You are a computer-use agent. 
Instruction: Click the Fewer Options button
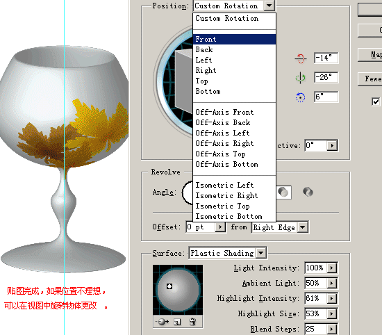click(369, 79)
